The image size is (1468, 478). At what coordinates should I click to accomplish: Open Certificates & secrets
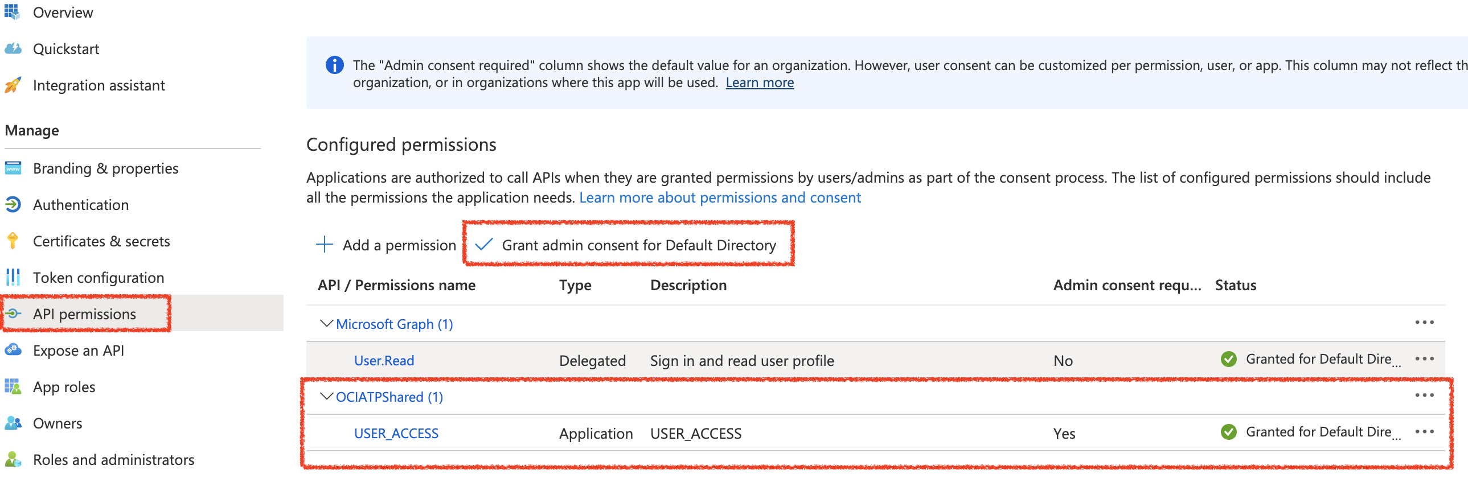coord(101,242)
